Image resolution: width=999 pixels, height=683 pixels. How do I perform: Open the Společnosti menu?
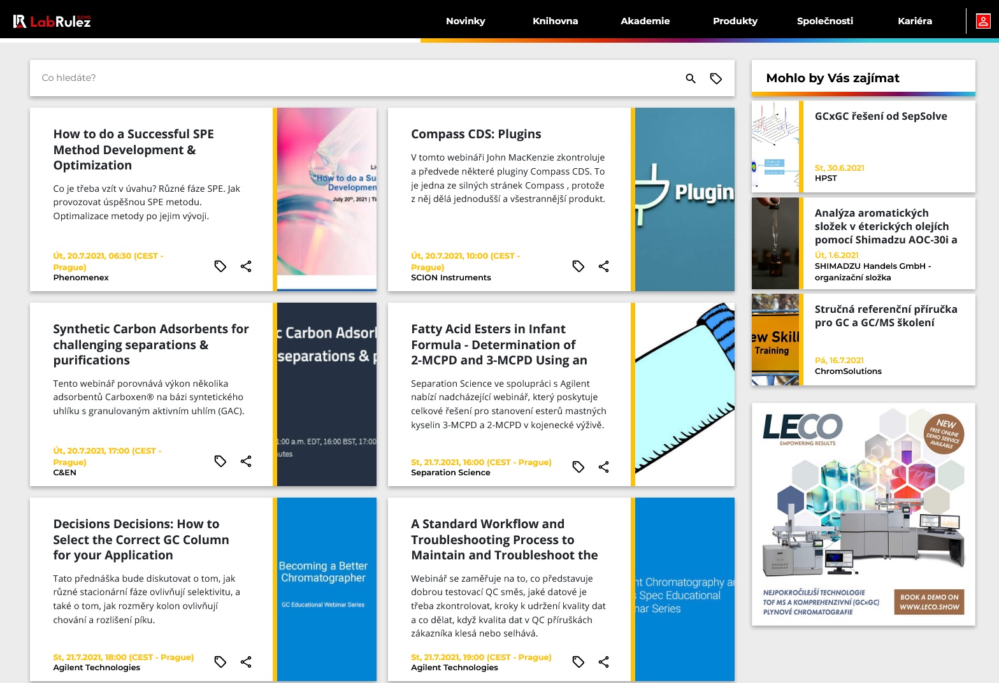point(825,21)
